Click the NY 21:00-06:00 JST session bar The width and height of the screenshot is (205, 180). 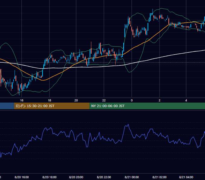147,106
